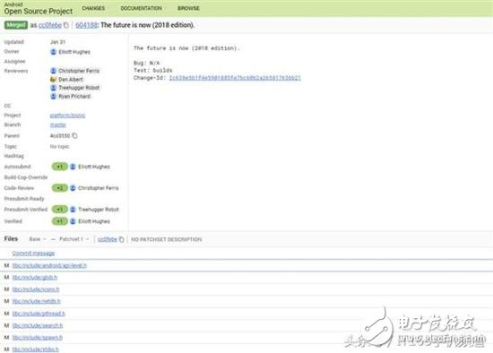Open the Base patchset dropdown
Screen dimensions: 493x353
(x=38, y=239)
